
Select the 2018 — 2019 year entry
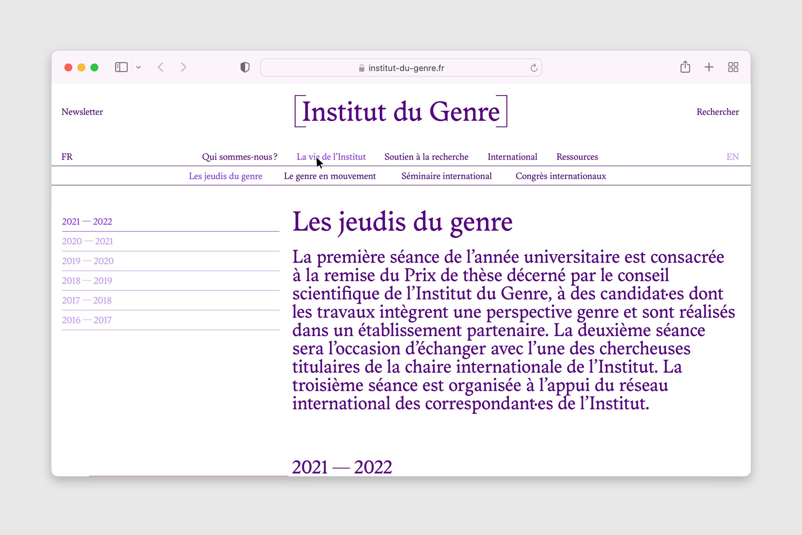tap(87, 281)
